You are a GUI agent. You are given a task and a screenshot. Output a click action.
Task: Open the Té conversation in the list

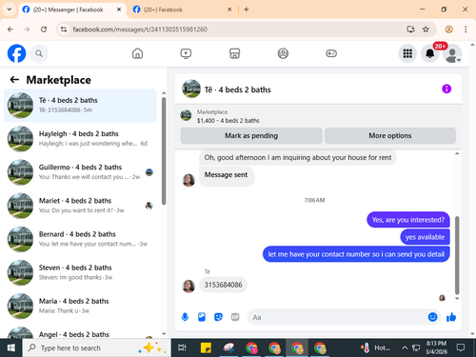tap(80, 106)
